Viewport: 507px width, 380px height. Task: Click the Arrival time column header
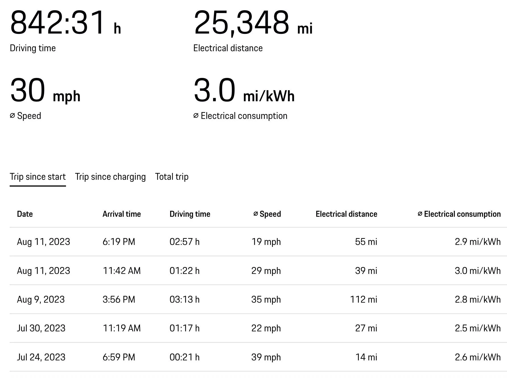(122, 214)
